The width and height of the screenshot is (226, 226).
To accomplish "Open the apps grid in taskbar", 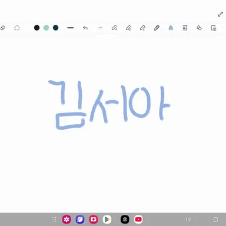I will click(x=54, y=220).
